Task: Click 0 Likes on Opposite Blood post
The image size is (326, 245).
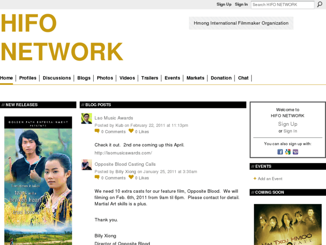Action: [x=142, y=178]
